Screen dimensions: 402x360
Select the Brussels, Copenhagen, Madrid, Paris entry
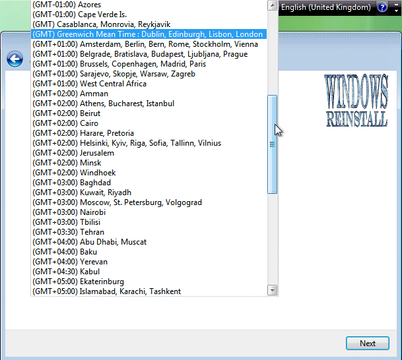click(119, 64)
